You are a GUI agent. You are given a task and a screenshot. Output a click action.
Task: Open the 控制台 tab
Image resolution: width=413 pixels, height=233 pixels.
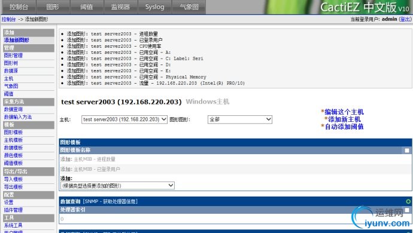[19, 7]
